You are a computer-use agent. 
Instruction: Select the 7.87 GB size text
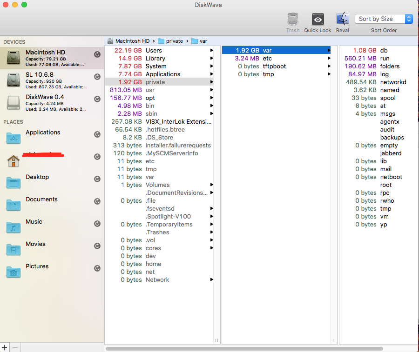pyautogui.click(x=130, y=66)
